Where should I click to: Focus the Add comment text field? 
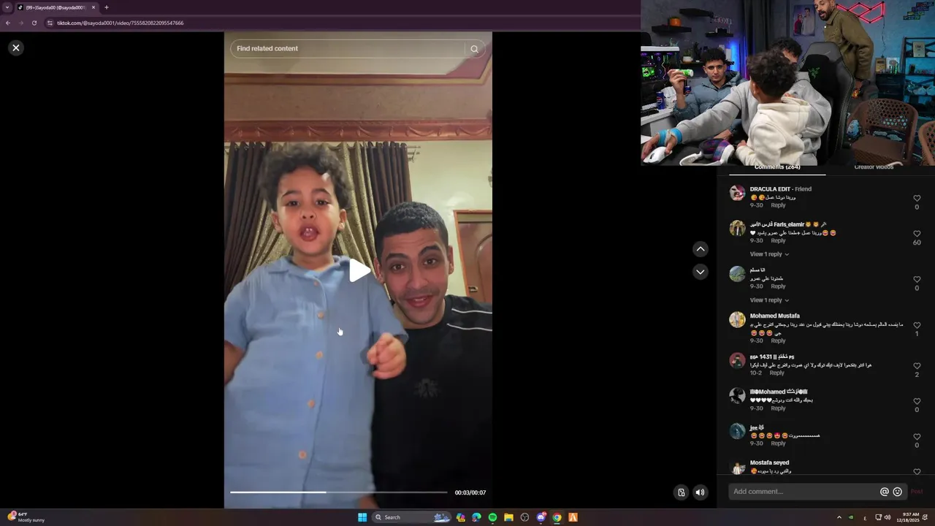click(x=804, y=492)
